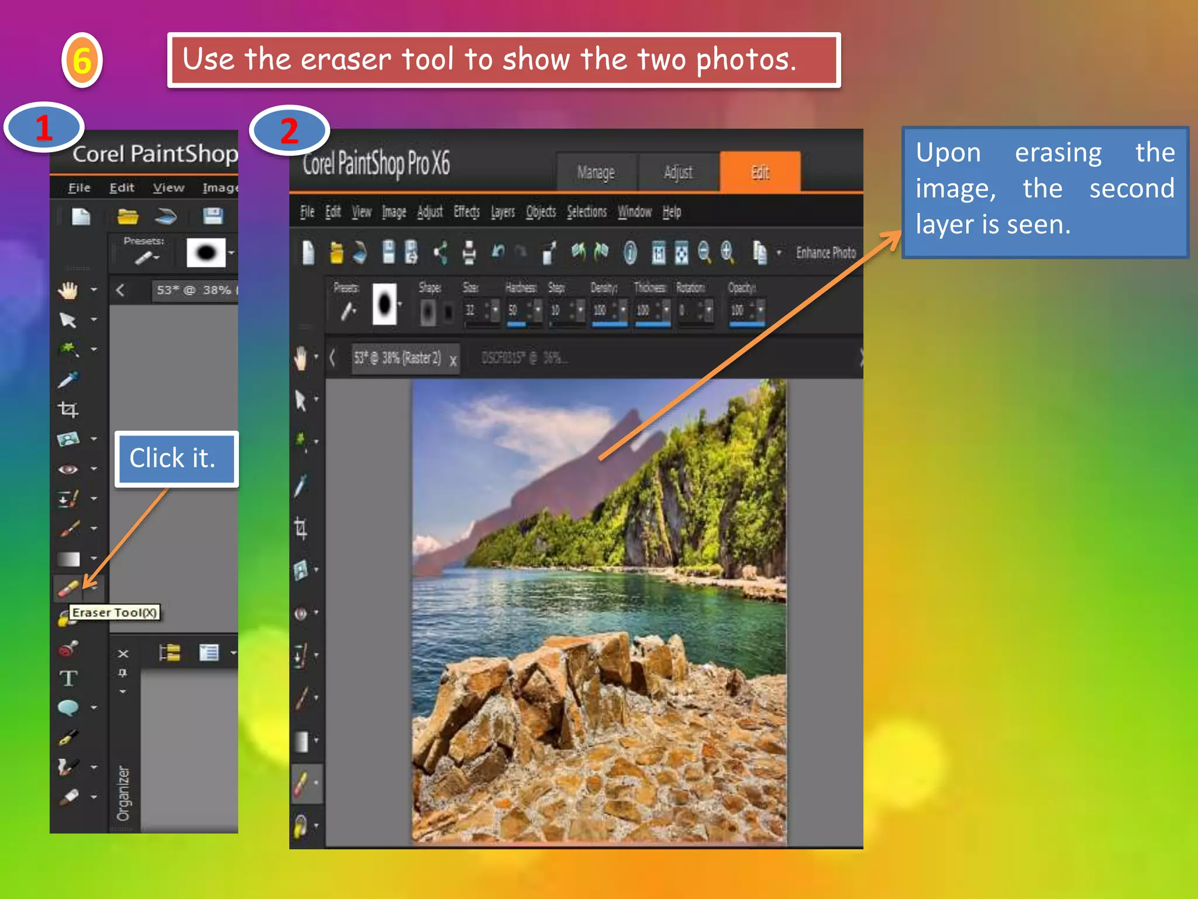Activate the Crop tool in the narrow PaintShop panel

tap(68, 409)
